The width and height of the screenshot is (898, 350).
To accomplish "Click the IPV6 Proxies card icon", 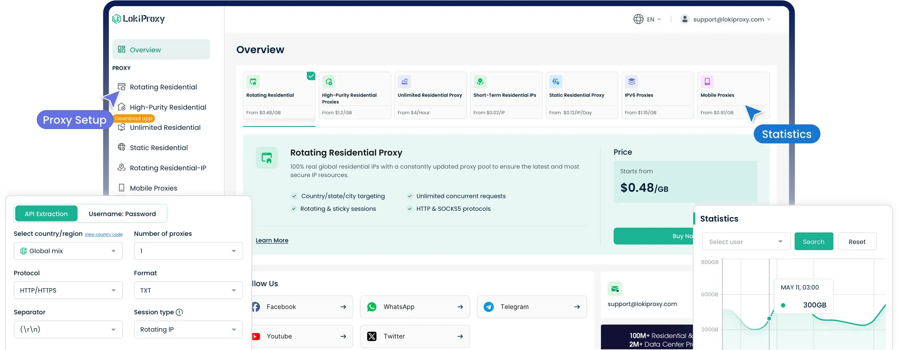I will click(631, 82).
